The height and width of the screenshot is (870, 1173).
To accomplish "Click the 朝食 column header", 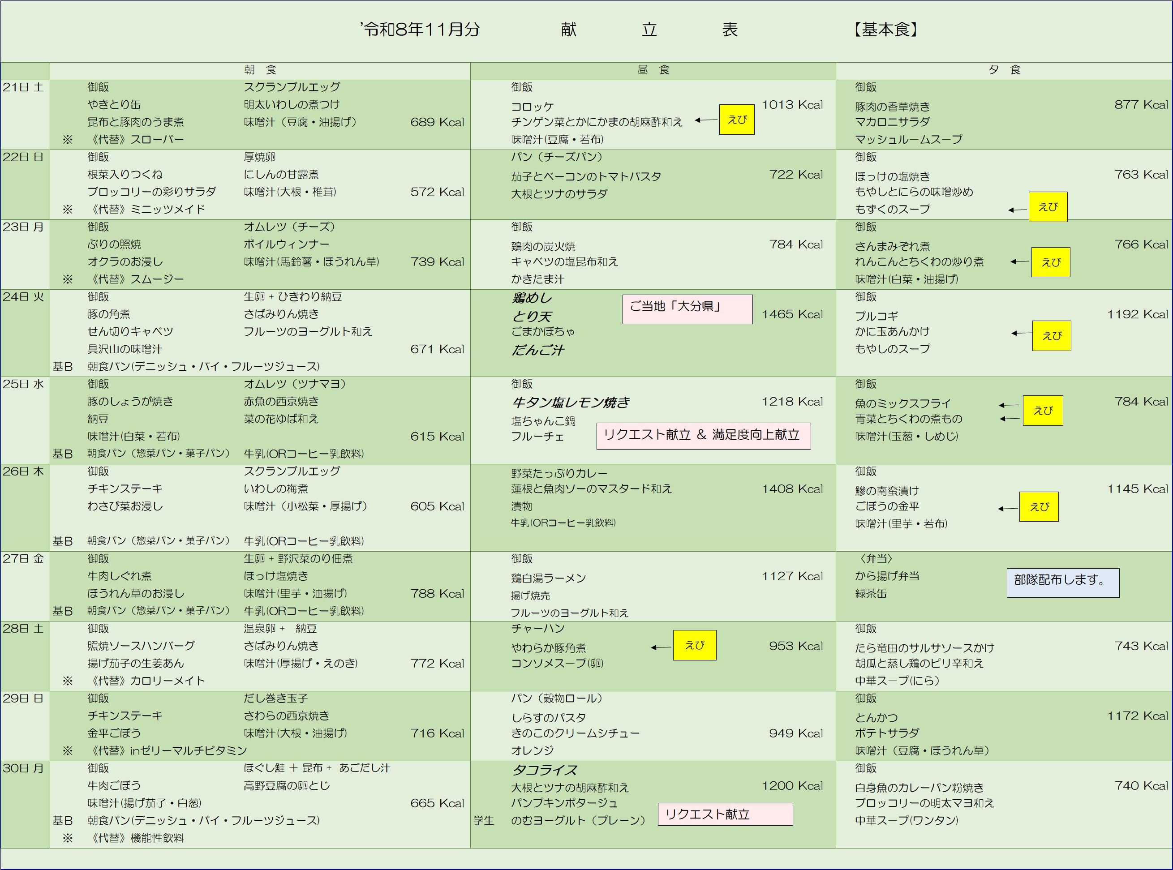I will click(260, 70).
